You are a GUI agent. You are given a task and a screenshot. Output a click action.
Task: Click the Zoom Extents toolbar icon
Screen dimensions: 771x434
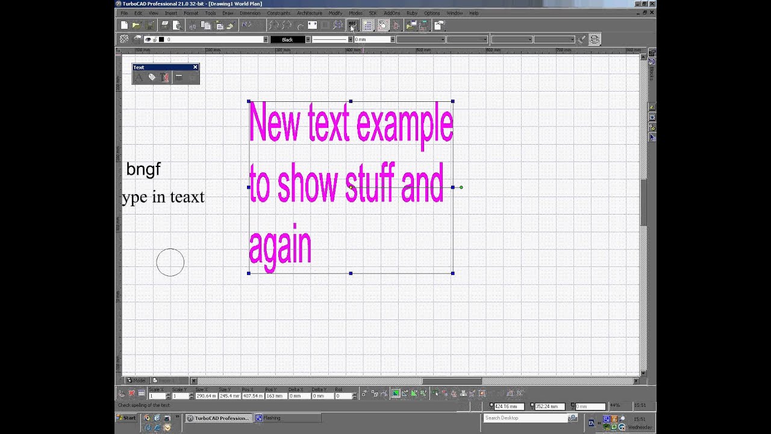tap(312, 25)
